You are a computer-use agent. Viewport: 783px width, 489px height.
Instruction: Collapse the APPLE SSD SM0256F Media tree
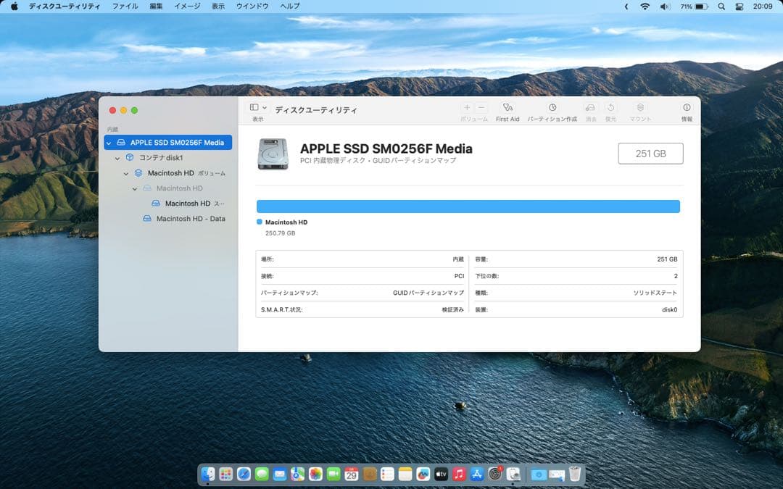pyautogui.click(x=108, y=142)
